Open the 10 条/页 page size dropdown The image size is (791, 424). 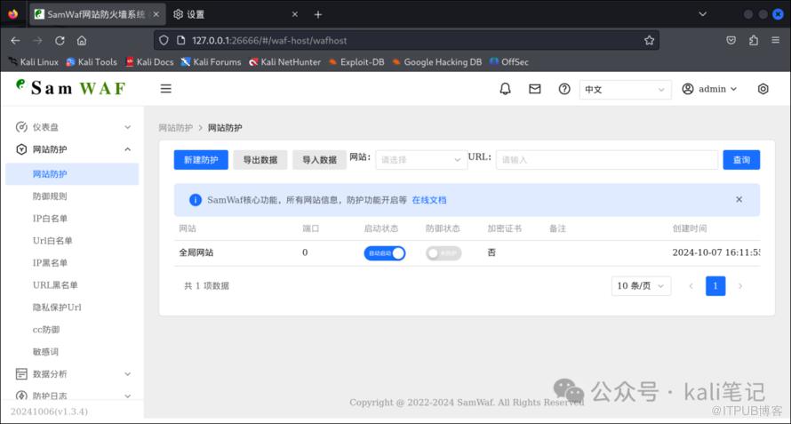point(642,286)
